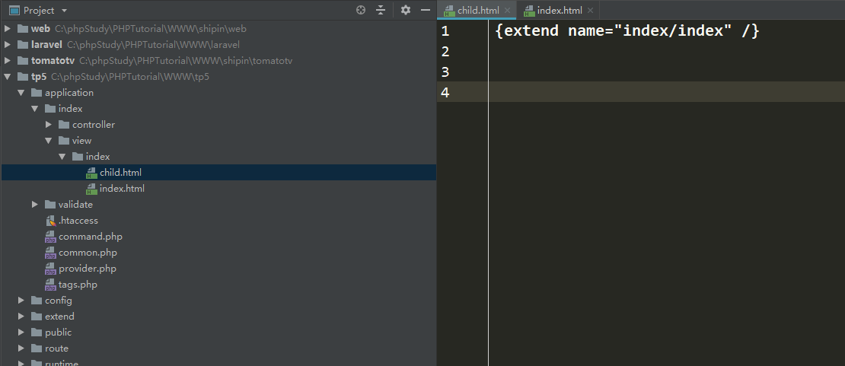Click the laravel folder icon
Image resolution: width=845 pixels, height=366 pixels.
click(x=23, y=45)
